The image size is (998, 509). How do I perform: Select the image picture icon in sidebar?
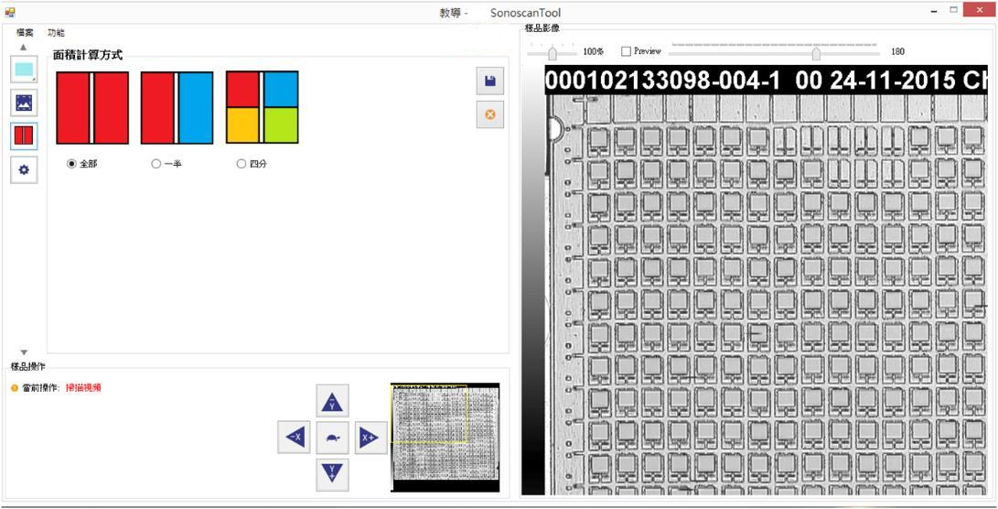(x=24, y=103)
